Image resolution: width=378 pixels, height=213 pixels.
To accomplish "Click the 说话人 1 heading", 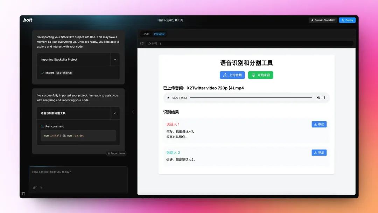I will [x=173, y=124].
